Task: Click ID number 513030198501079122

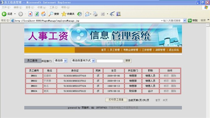Action: point(75,91)
